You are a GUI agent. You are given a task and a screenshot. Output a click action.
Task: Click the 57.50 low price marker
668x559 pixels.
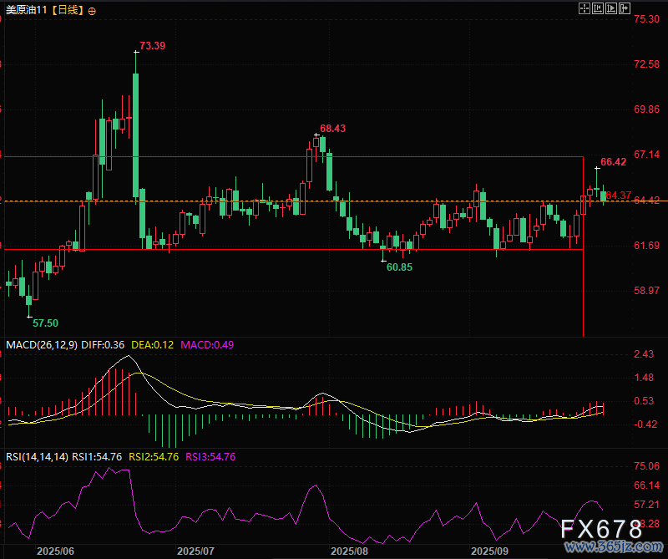(45, 323)
